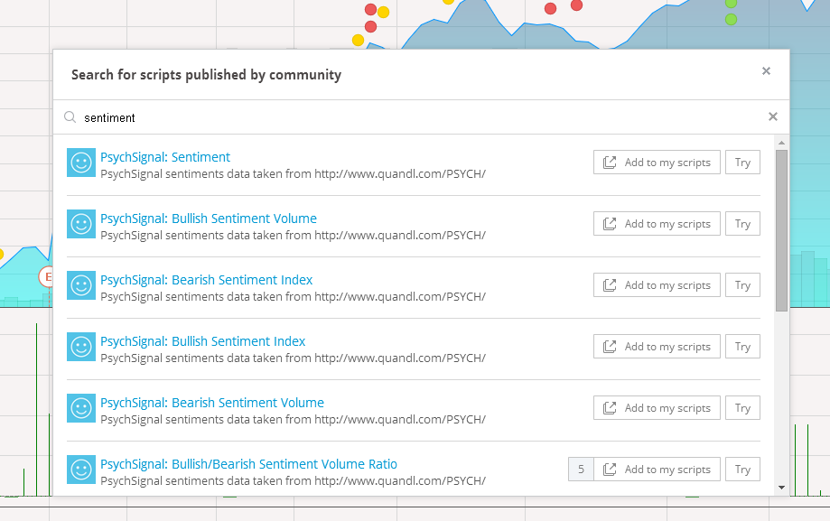Open PsychSignal: Bullish/Bearish Sentiment Volume Ratio script

click(x=248, y=464)
